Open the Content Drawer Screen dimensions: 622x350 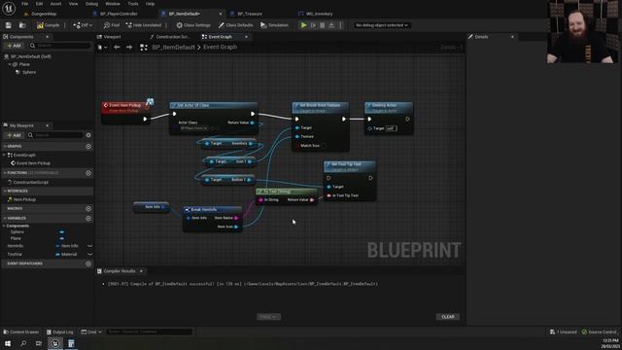click(x=21, y=332)
